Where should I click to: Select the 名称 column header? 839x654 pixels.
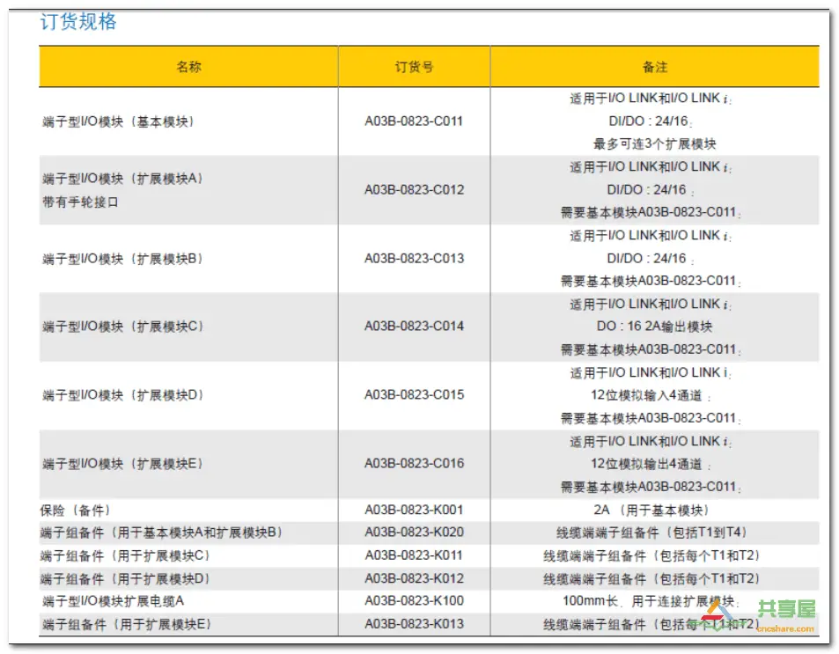point(190,66)
